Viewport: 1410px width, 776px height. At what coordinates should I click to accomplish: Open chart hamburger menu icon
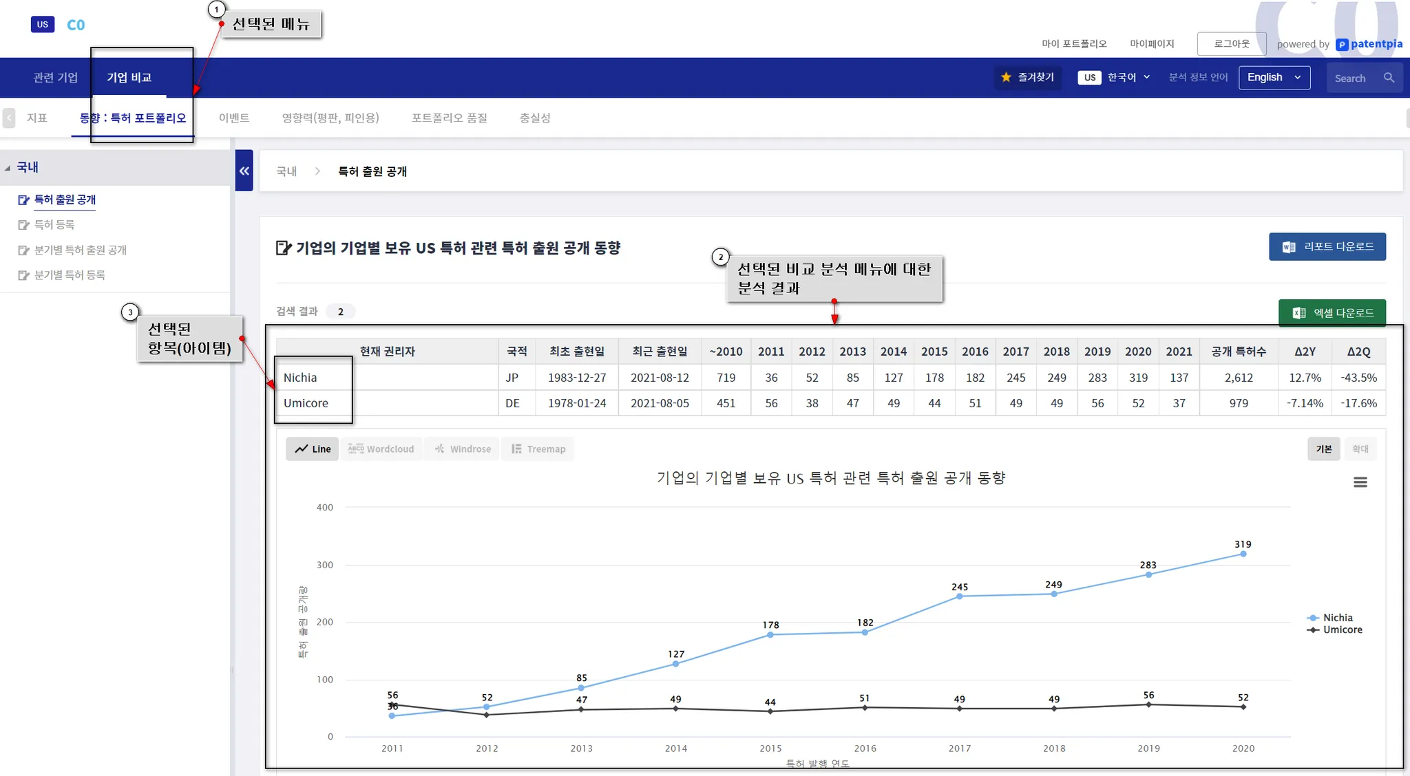(x=1360, y=482)
